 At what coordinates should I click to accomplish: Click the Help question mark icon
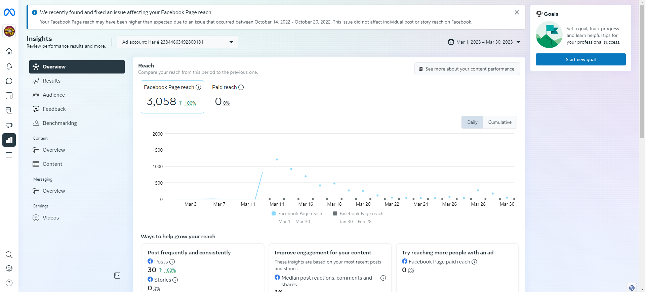(x=9, y=283)
